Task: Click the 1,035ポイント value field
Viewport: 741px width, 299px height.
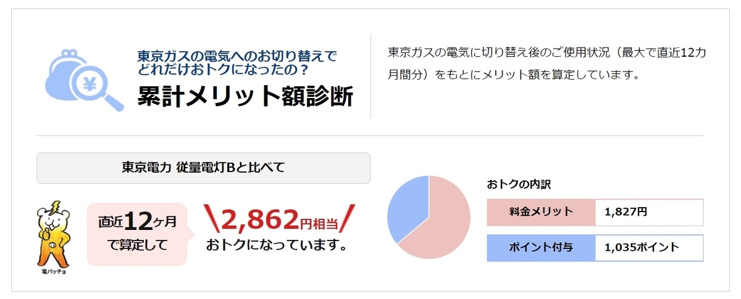Action: coord(649,248)
